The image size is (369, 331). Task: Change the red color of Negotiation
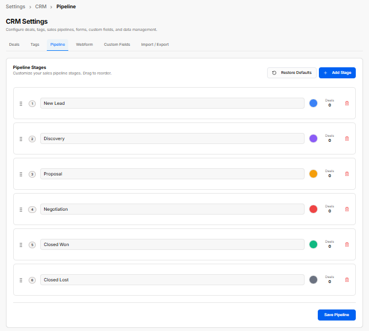click(x=313, y=209)
